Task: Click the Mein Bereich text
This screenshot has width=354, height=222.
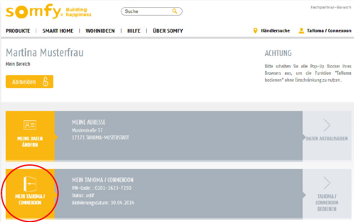Action: [18, 64]
